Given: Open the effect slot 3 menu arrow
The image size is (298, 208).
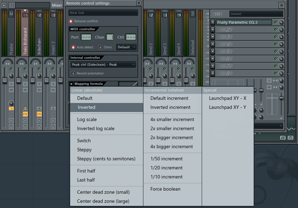Looking at the screenshot, I should point(213,37).
